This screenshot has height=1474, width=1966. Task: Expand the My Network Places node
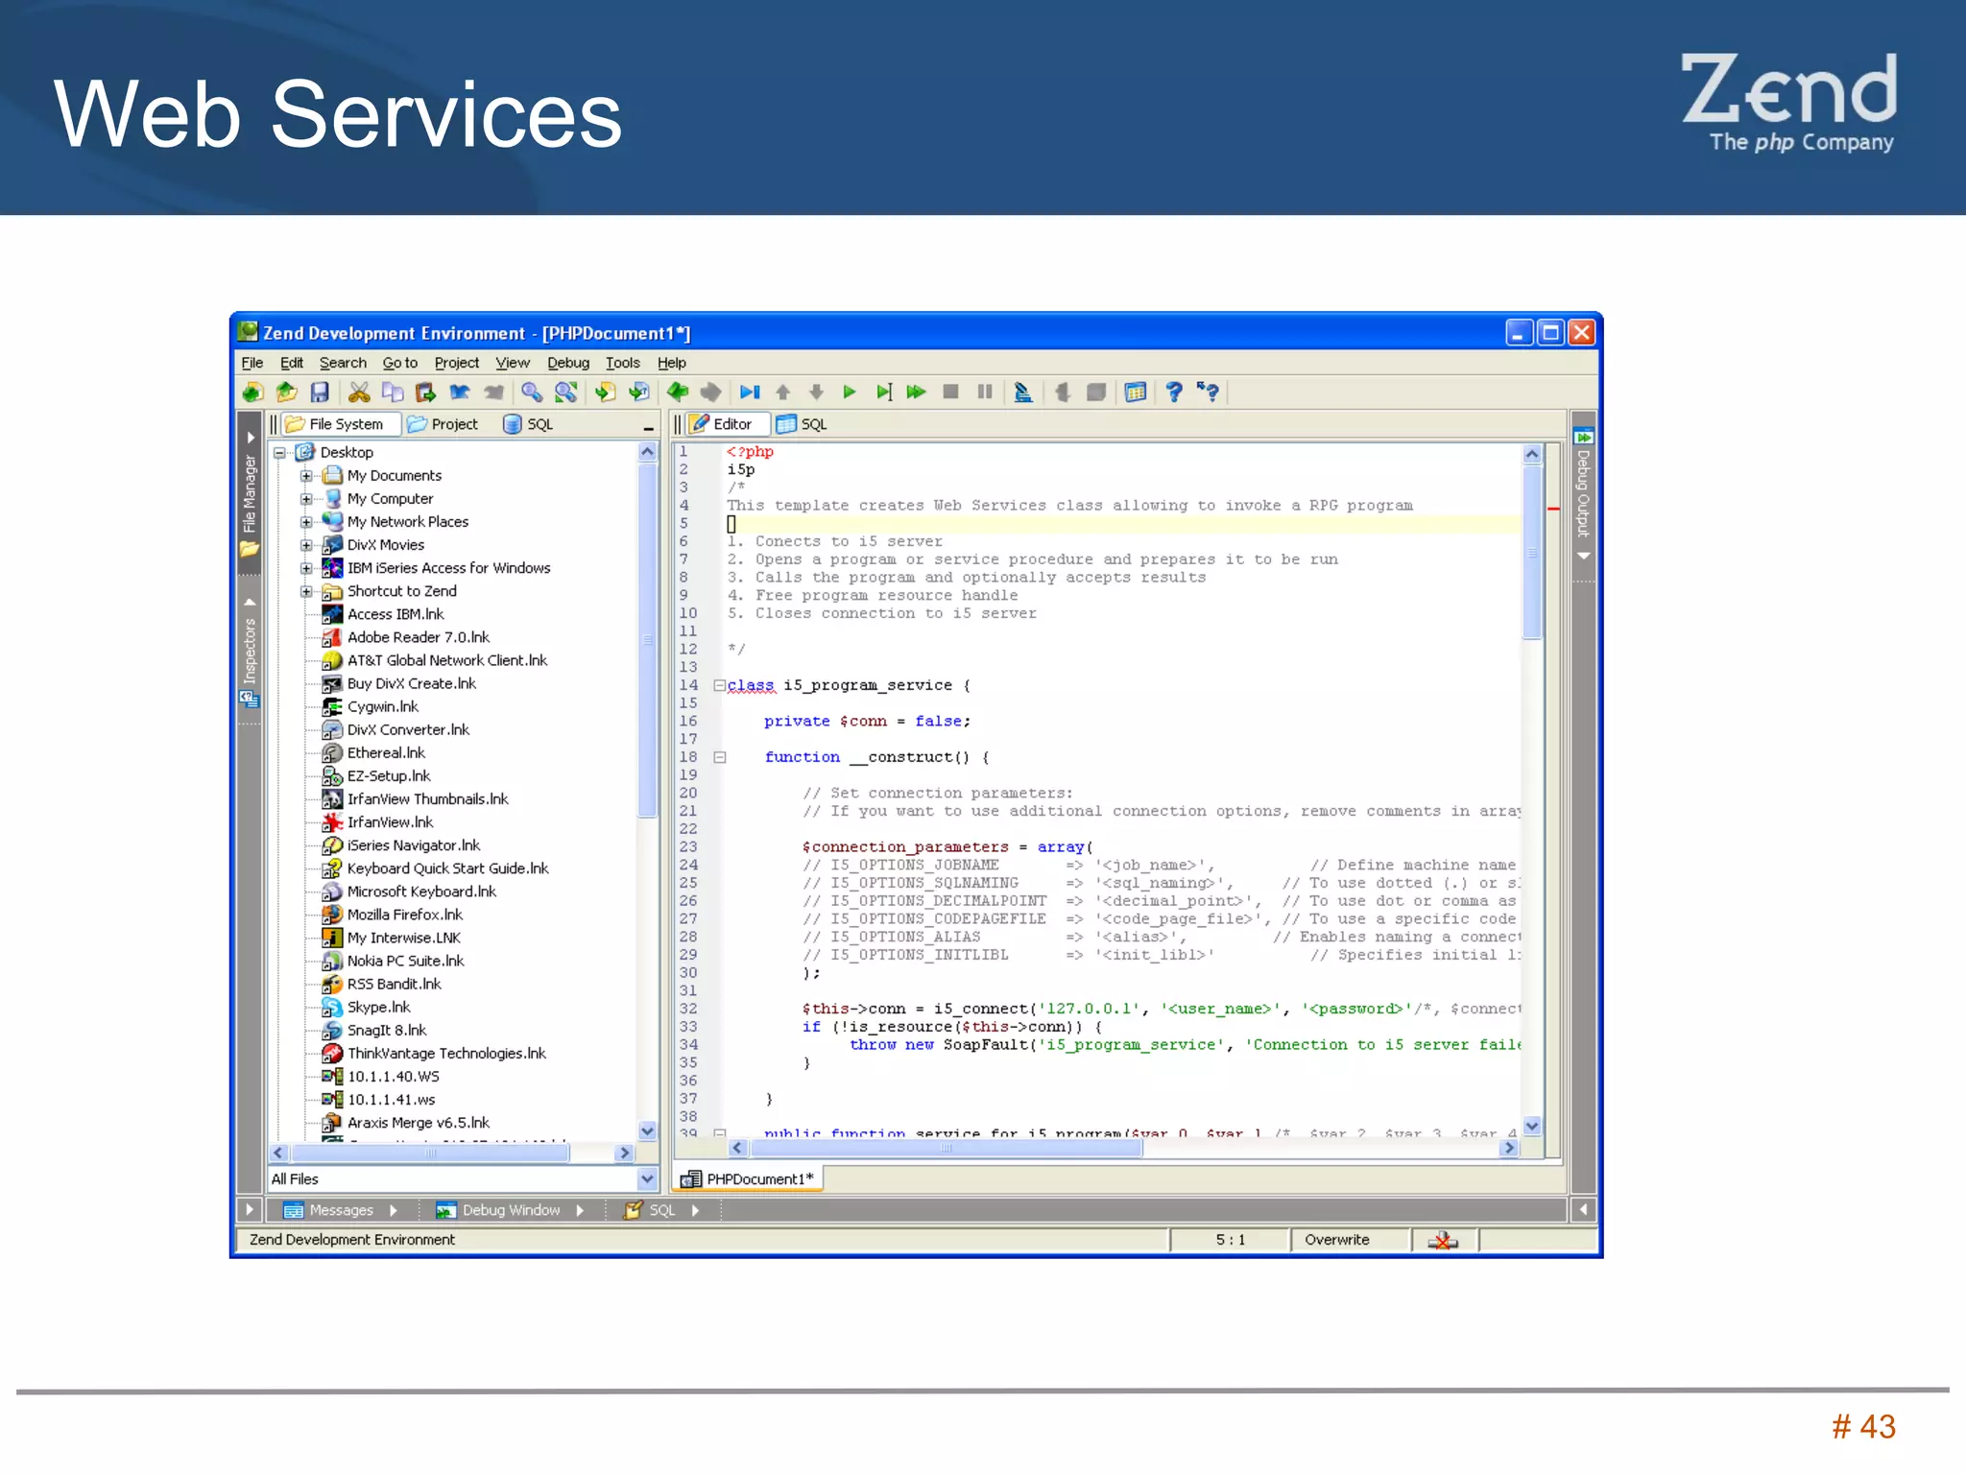point(305,522)
